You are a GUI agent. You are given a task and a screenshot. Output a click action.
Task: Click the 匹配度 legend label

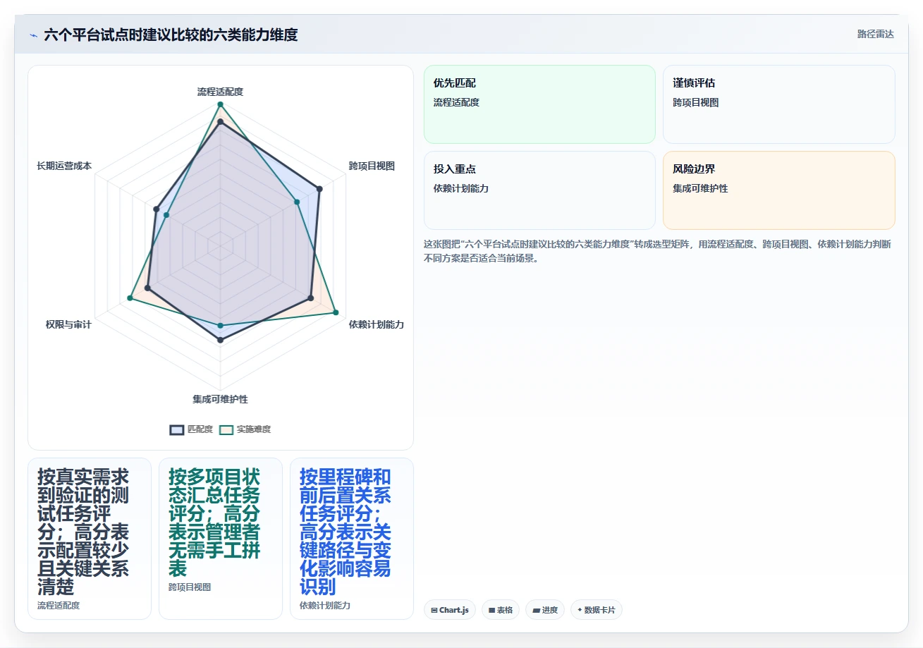(x=200, y=429)
